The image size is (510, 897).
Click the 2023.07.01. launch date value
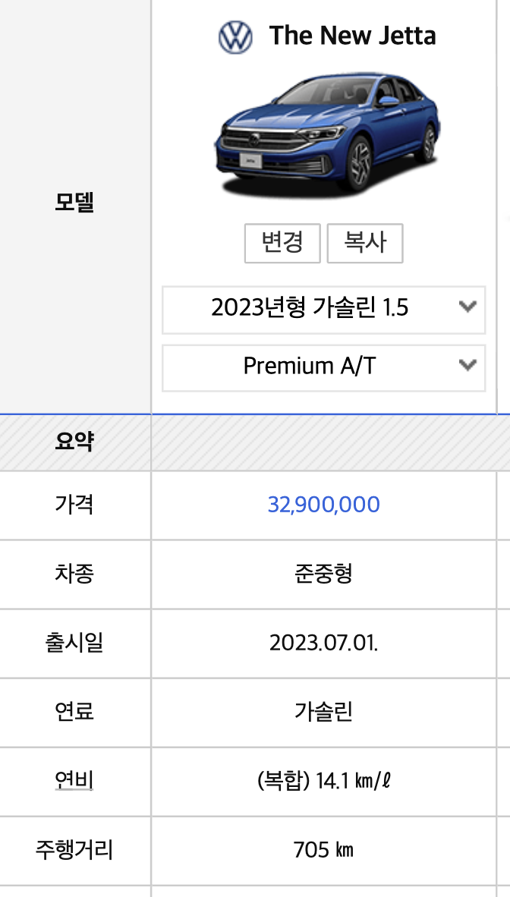coord(323,643)
